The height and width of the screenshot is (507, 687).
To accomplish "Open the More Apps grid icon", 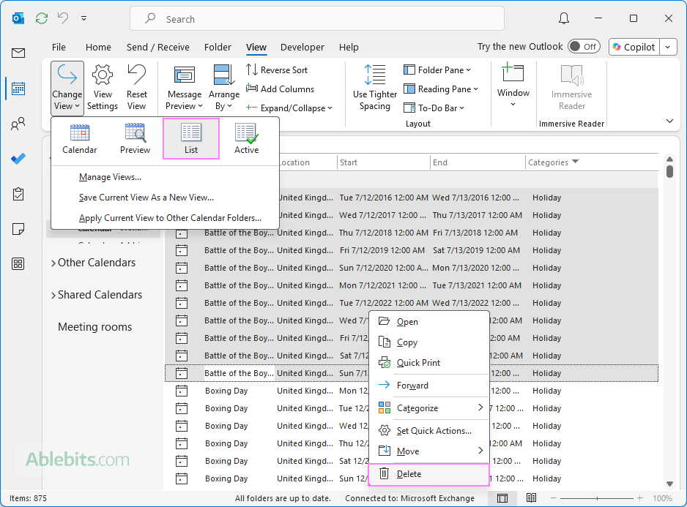I will (x=18, y=264).
